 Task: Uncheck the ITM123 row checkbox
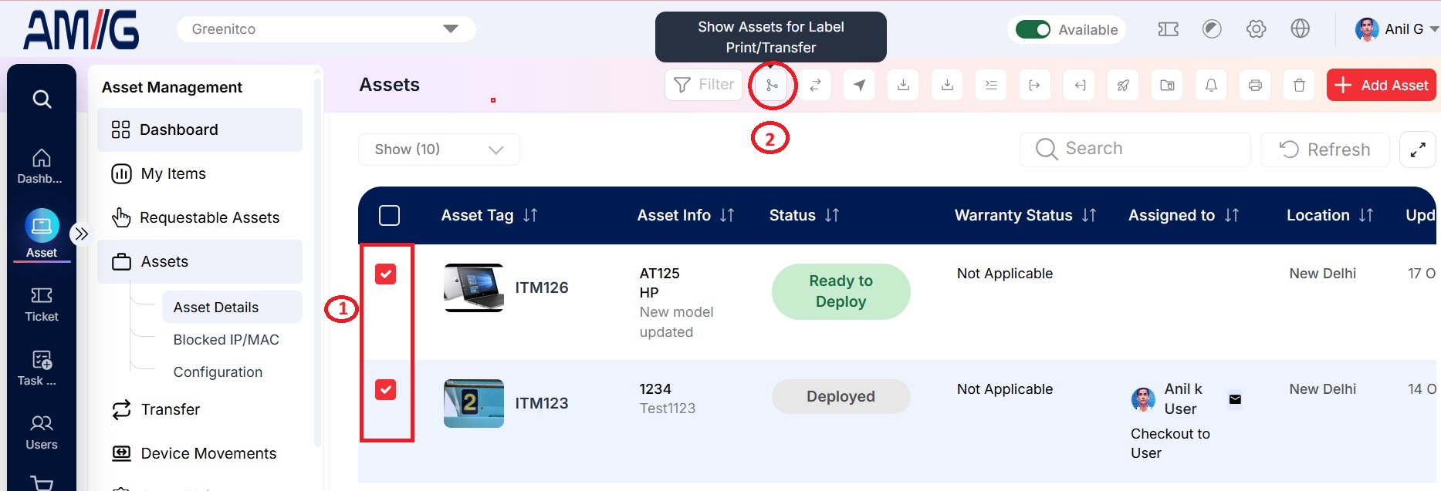[385, 389]
